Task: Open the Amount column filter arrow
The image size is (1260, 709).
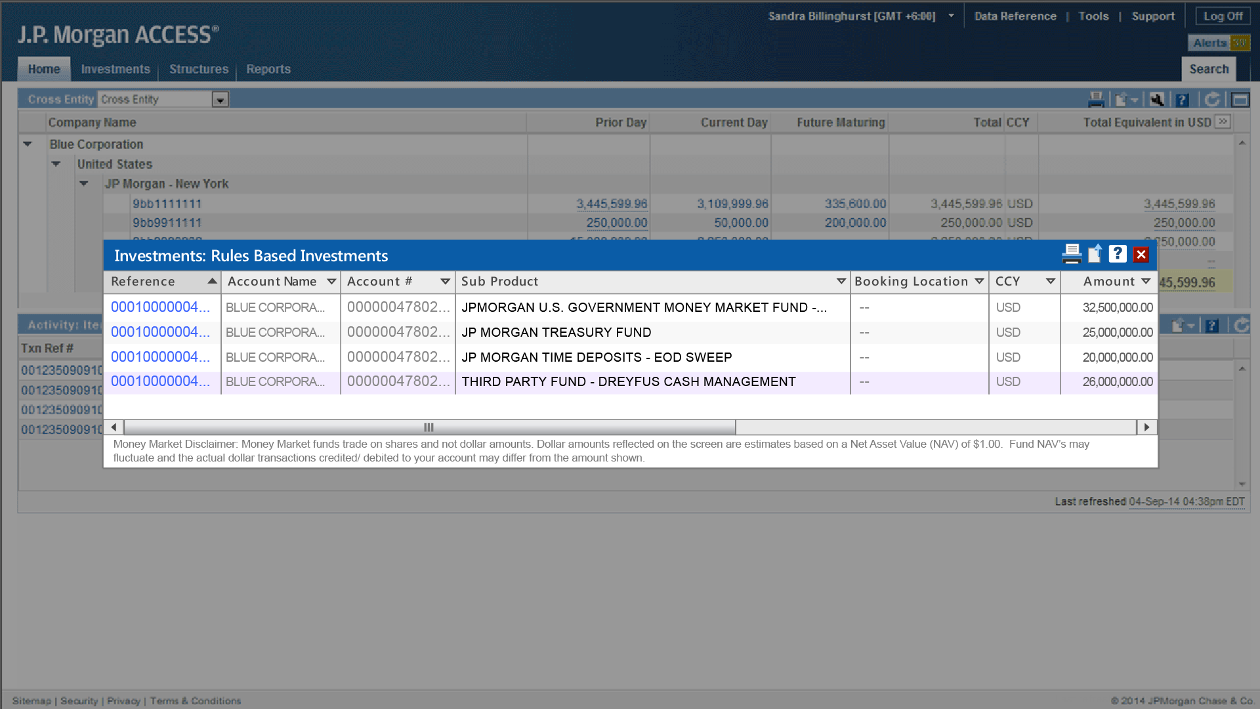Action: click(1146, 282)
